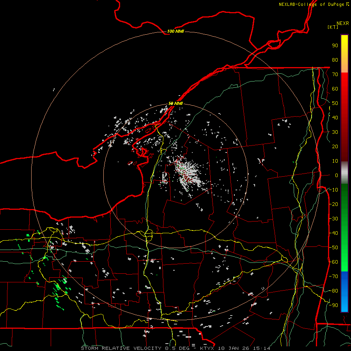The width and height of the screenshot is (351, 351).
Task: Click the -30 value on the velocity scale
Action: (x=333, y=219)
